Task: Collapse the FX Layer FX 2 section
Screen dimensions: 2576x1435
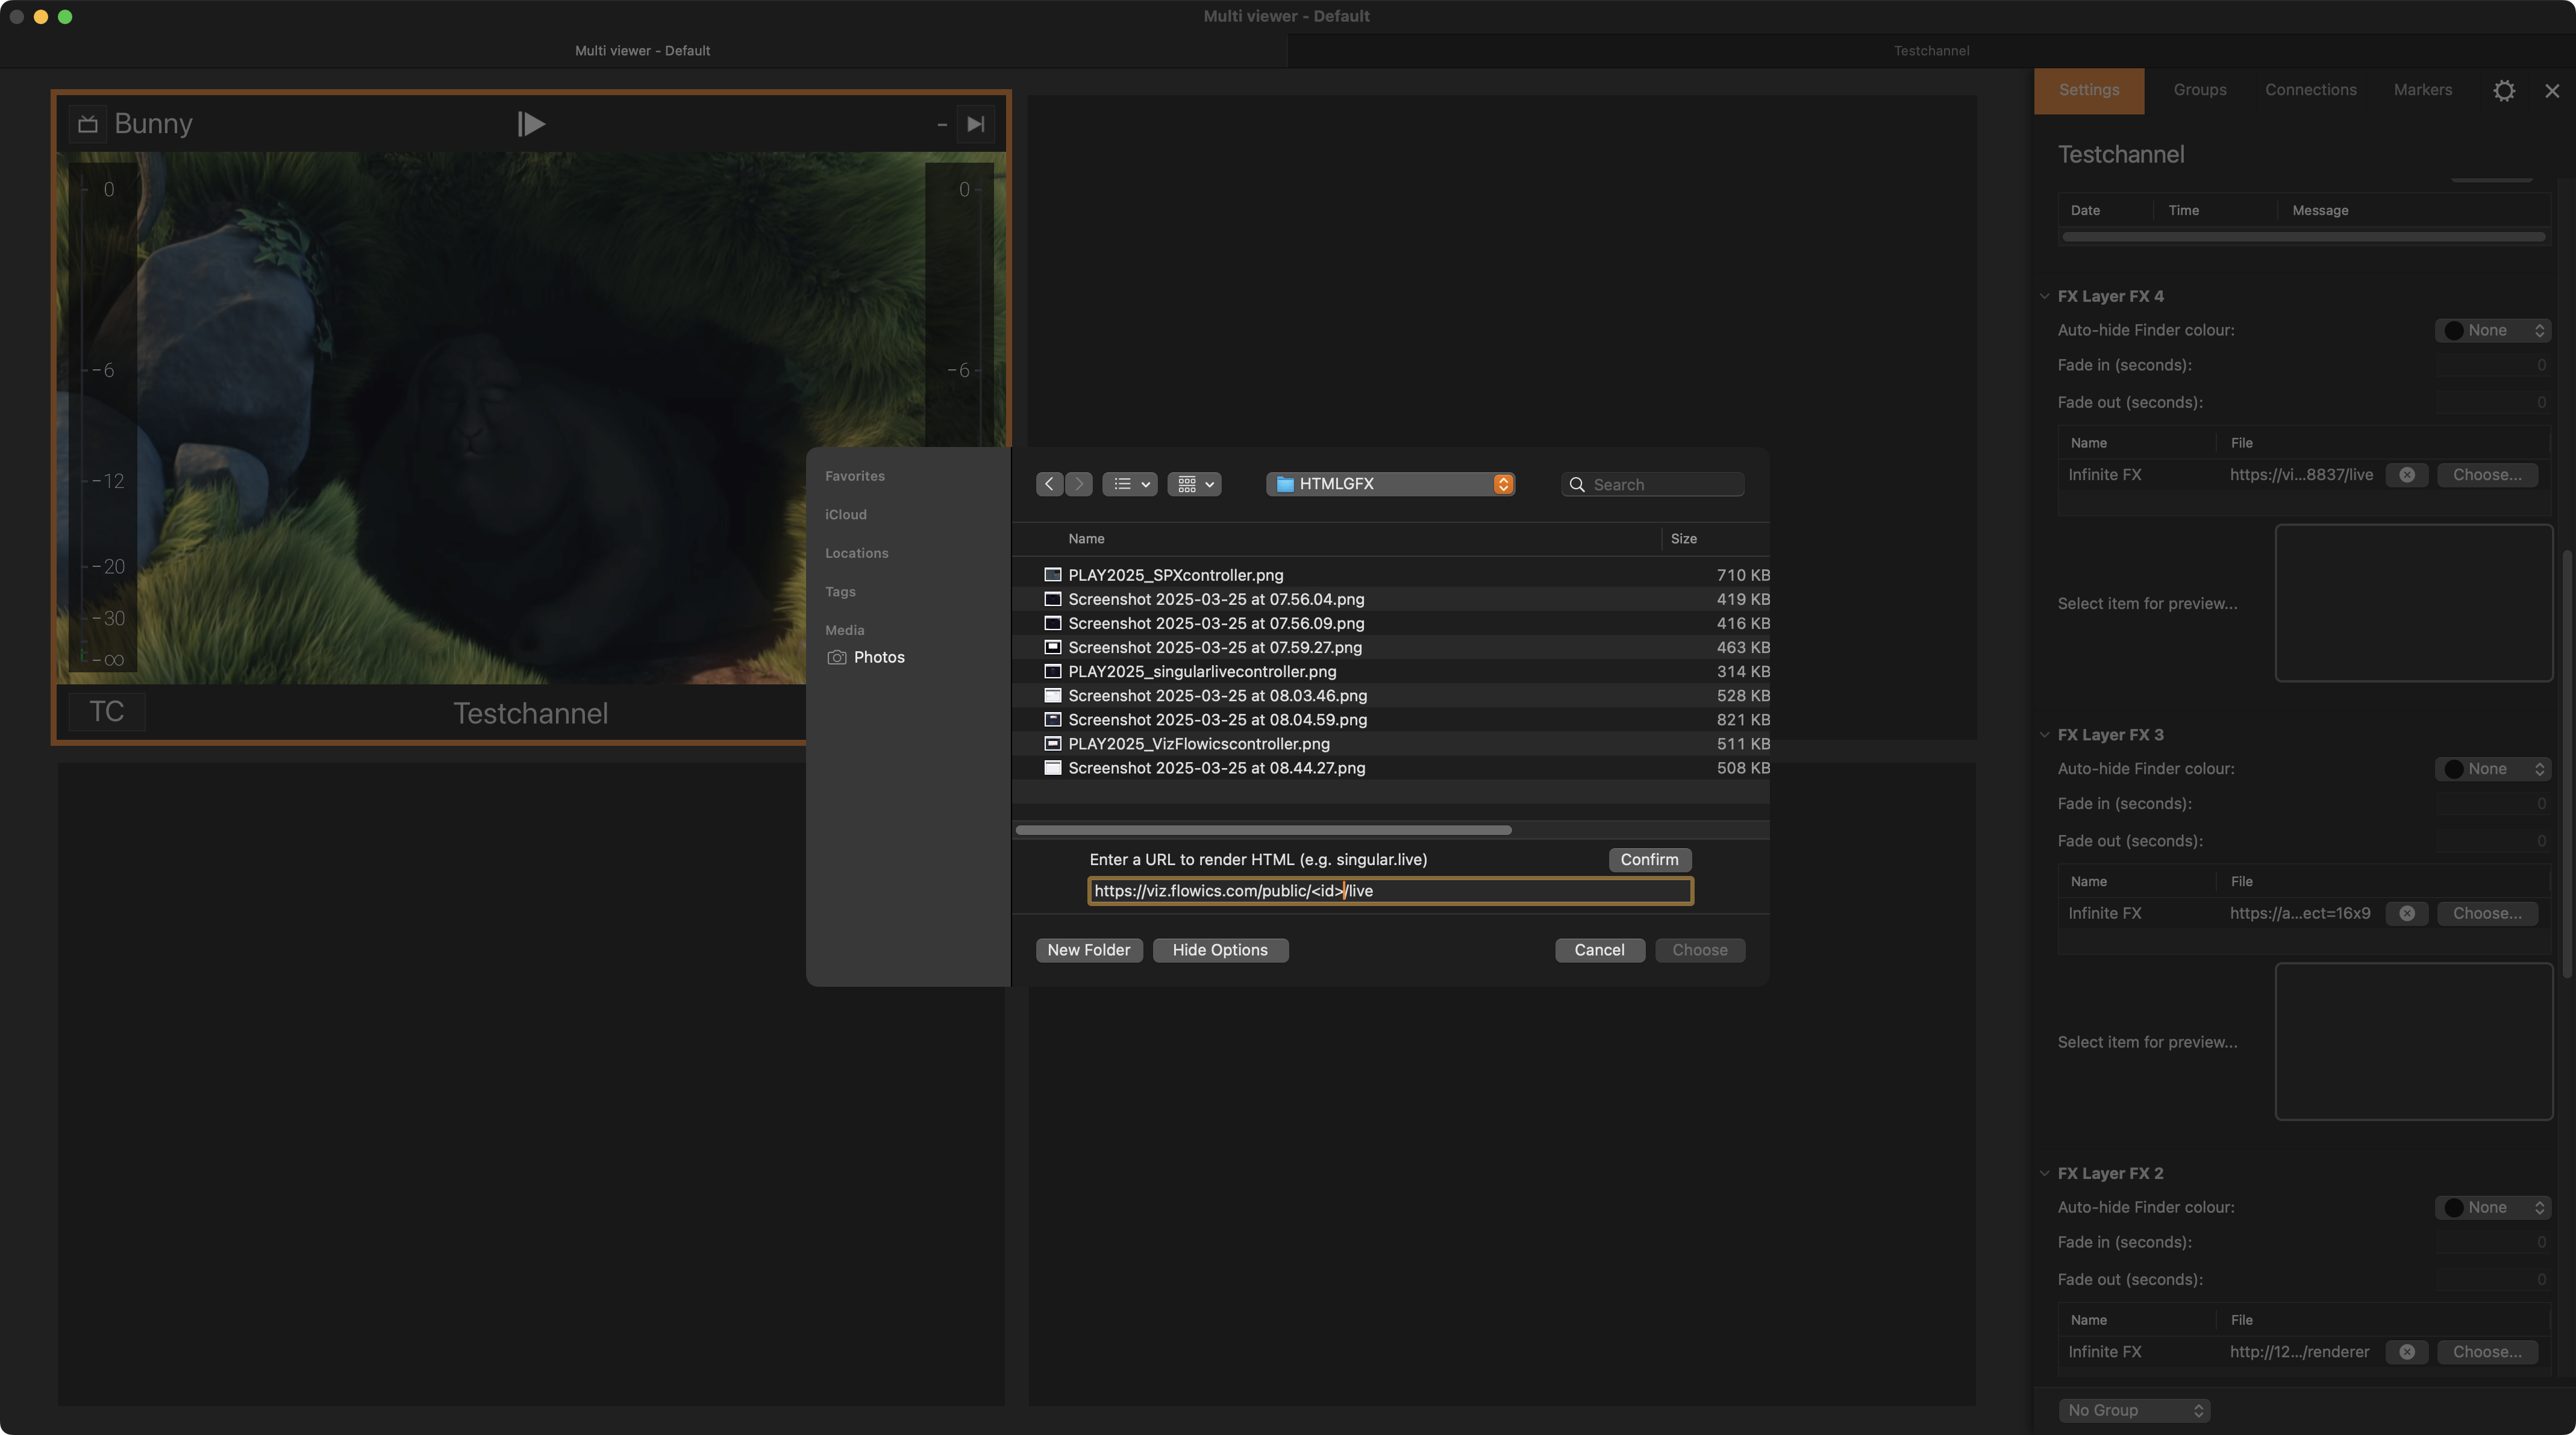Action: pos(2044,1174)
